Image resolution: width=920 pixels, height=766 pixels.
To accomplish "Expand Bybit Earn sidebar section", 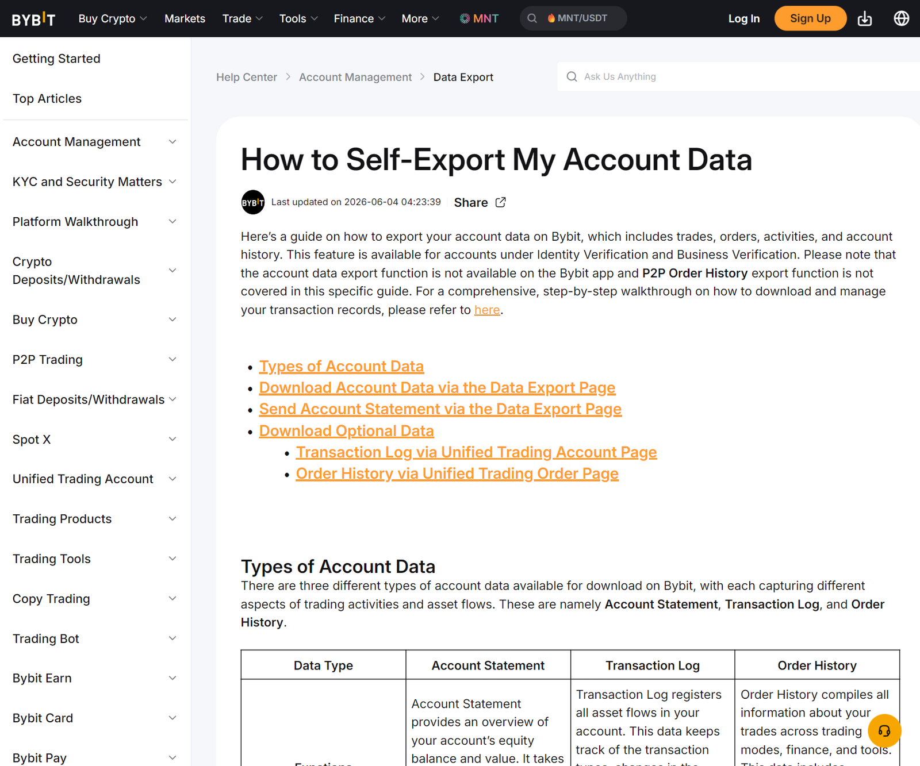I will click(94, 679).
